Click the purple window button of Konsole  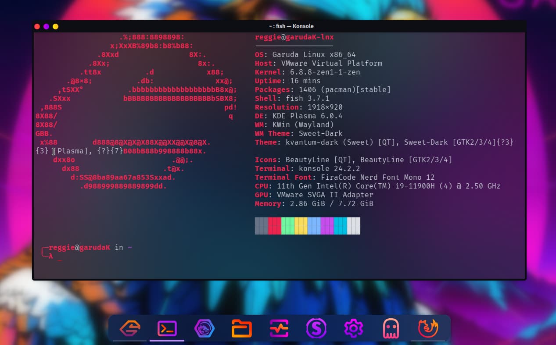point(47,26)
